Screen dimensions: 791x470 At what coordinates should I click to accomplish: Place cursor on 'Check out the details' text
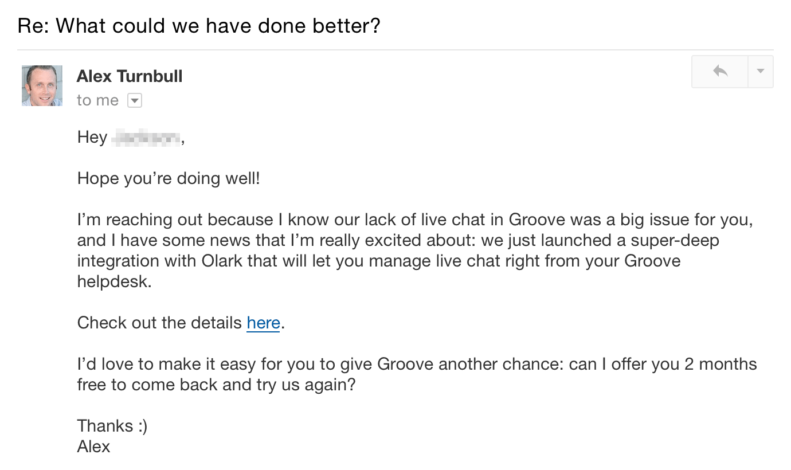coord(159,323)
